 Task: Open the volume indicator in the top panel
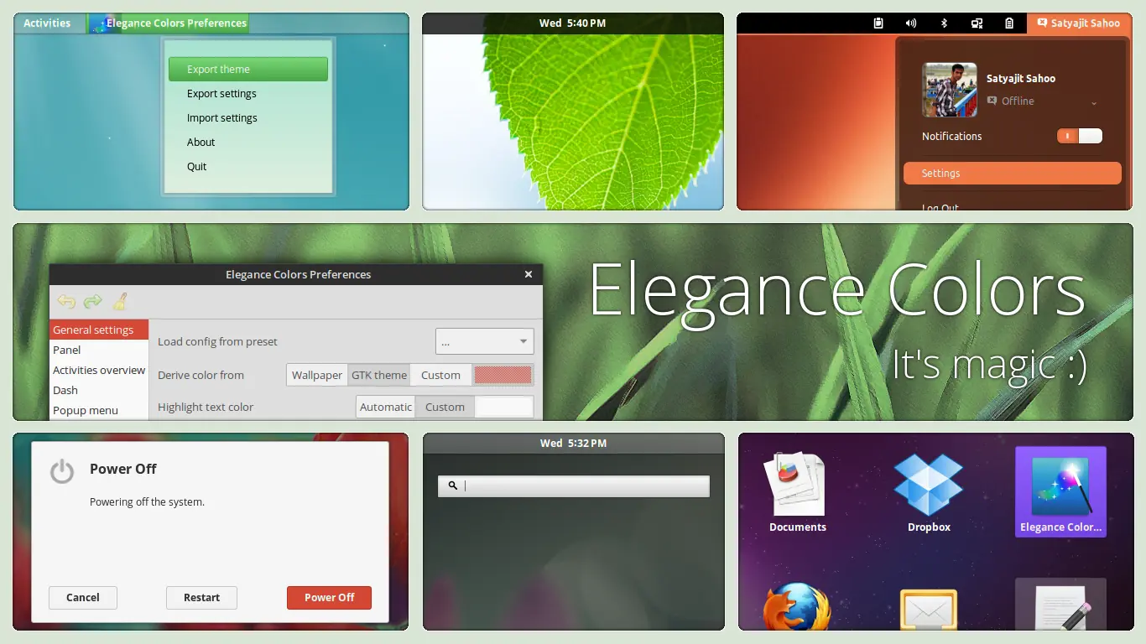pyautogui.click(x=911, y=23)
